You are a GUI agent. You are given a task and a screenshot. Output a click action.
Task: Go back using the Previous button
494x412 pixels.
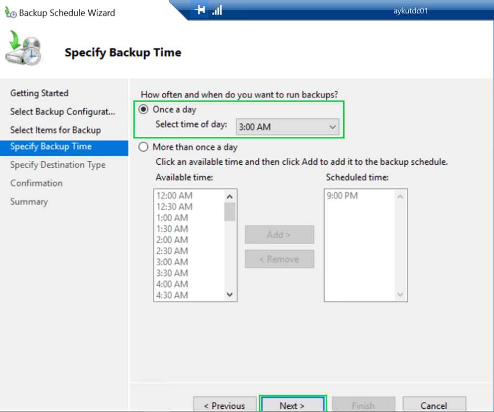225,405
